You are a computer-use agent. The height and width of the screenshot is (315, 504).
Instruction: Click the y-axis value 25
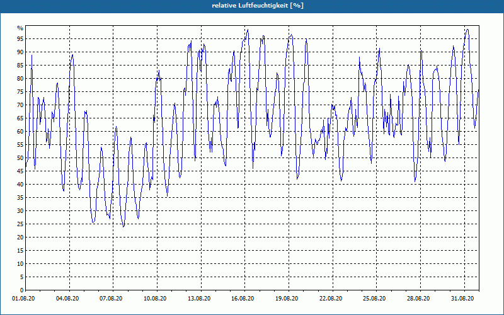[x=20, y=224]
